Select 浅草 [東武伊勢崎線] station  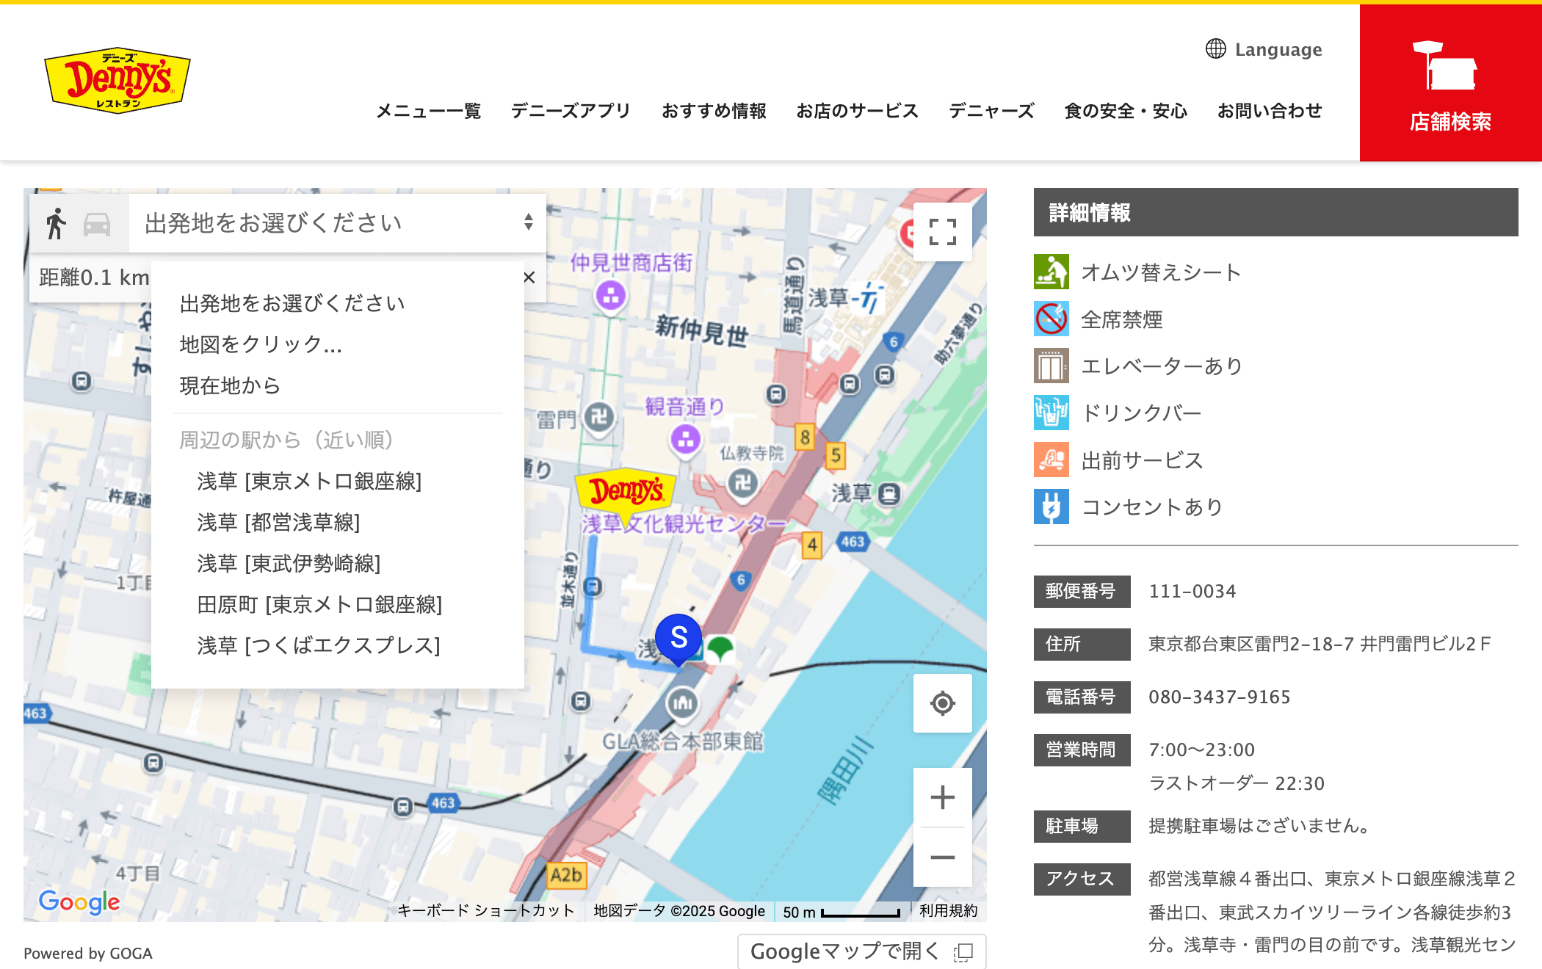[x=289, y=563]
